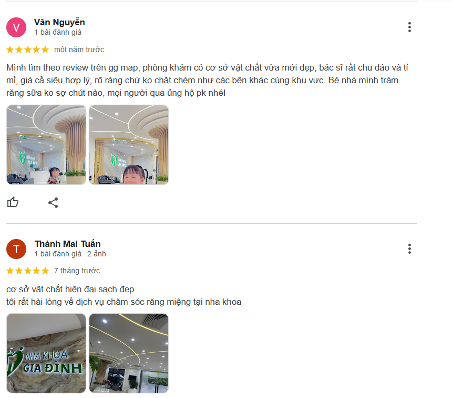Click Thành Mai Tuấn's review text
The height and width of the screenshot is (398, 452).
pos(124,295)
